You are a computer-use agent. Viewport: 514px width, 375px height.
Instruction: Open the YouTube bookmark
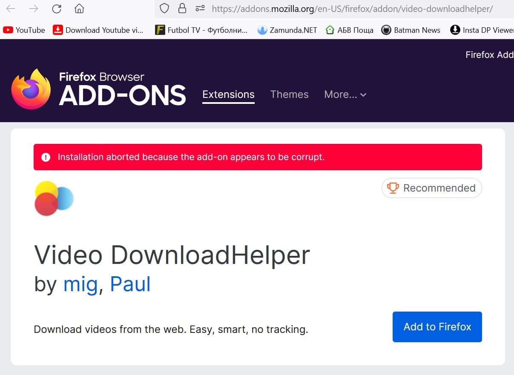24,30
